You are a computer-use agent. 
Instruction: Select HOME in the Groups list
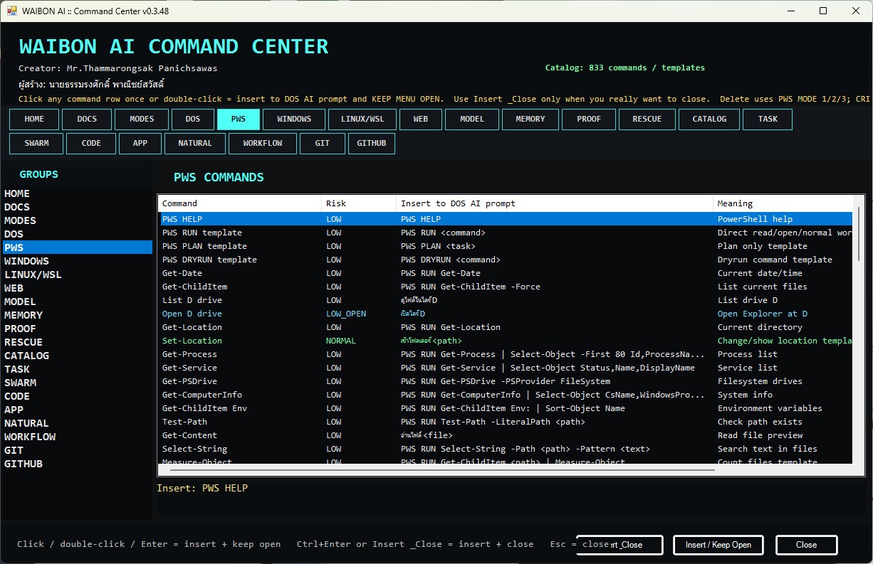coord(76,193)
